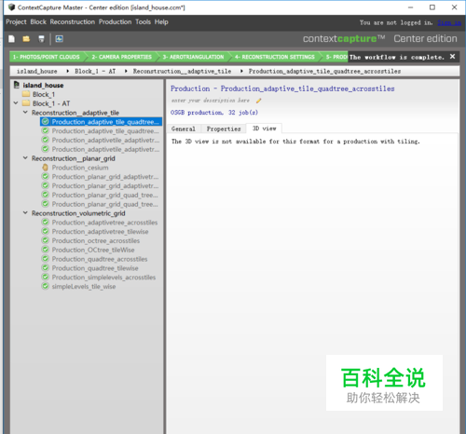
Task: Select the highlighted Production_adaptive_tile_quadtree item
Action: pos(102,122)
